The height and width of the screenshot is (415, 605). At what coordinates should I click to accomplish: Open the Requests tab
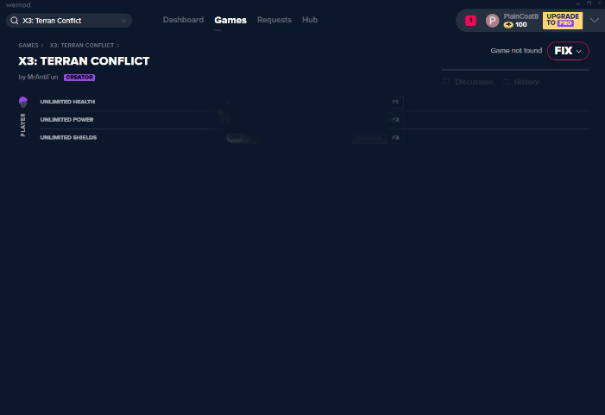click(x=274, y=20)
